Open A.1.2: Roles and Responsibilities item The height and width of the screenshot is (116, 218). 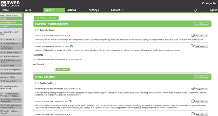(12, 48)
